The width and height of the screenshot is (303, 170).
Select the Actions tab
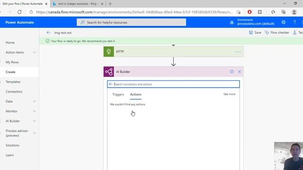[136, 94]
